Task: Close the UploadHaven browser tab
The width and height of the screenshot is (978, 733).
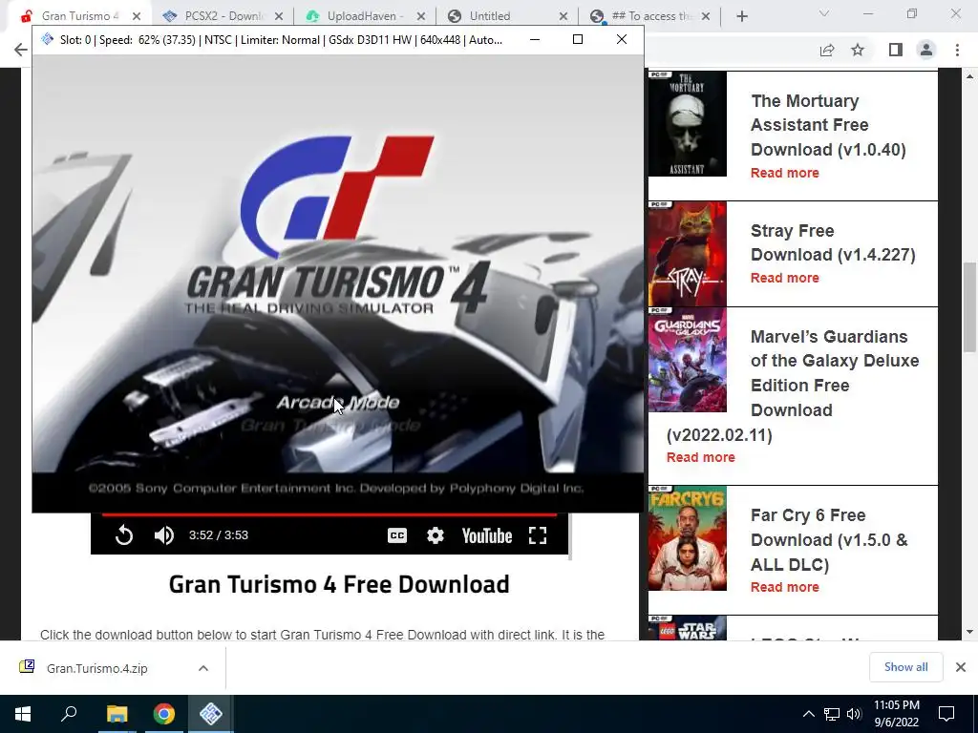Action: (x=421, y=16)
